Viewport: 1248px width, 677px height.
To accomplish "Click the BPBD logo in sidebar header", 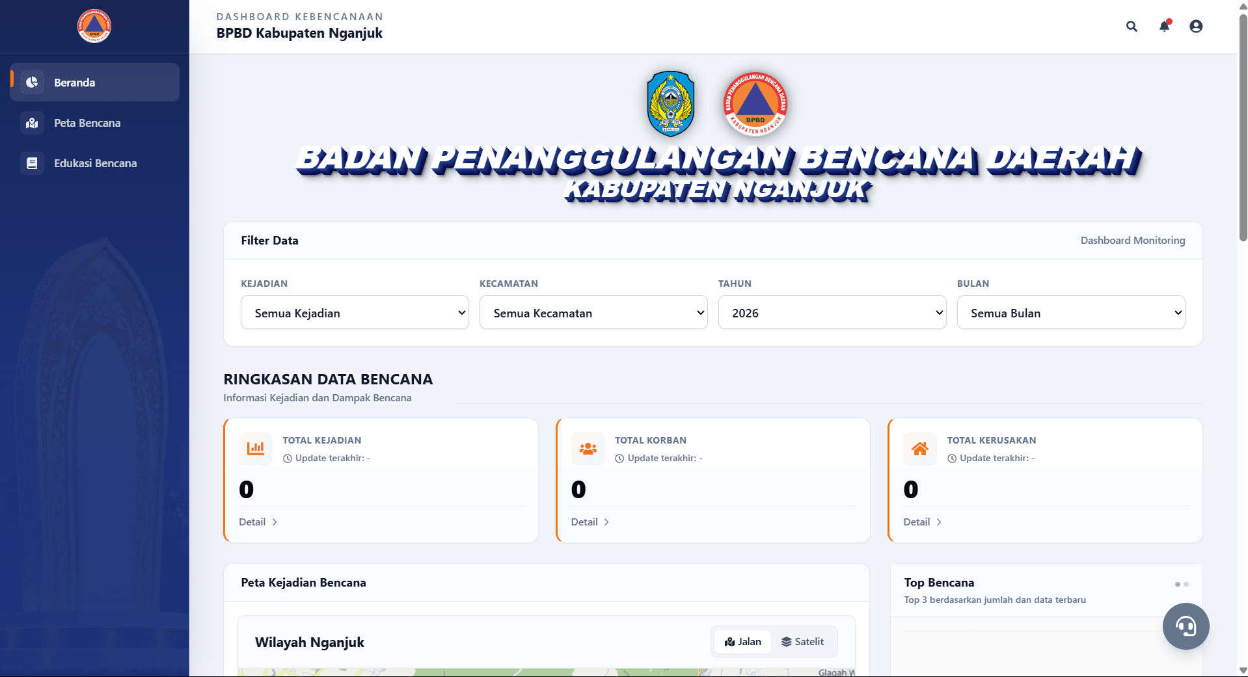I will [x=94, y=26].
